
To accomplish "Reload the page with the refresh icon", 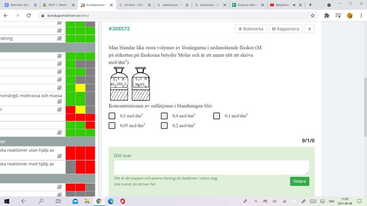I will [x=28, y=15].
